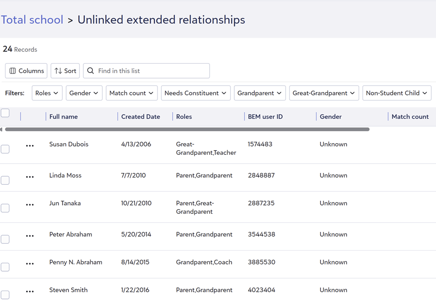Click BEM user ID 2887235
Image resolution: width=436 pixels, height=305 pixels.
tap(261, 203)
